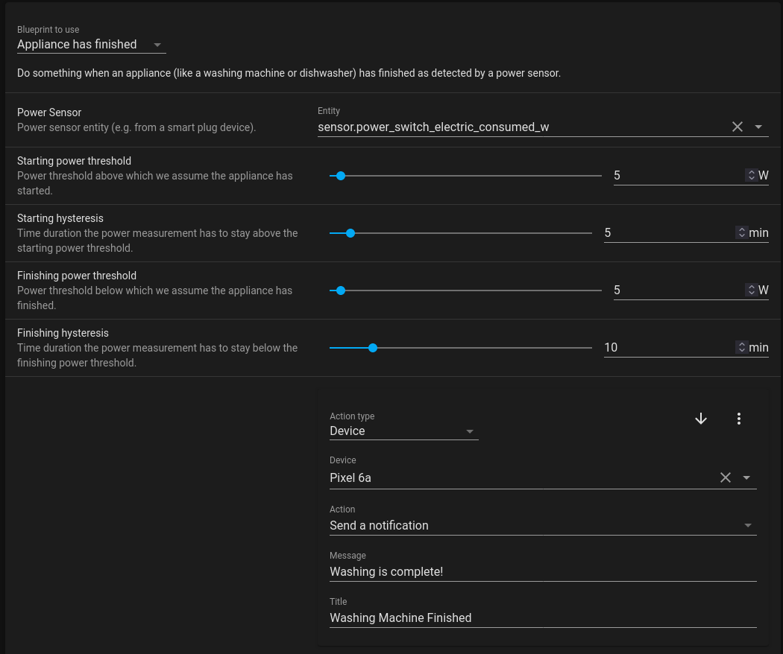Click the Finishing power threshold slider handle
This screenshot has width=783, height=654.
click(341, 291)
